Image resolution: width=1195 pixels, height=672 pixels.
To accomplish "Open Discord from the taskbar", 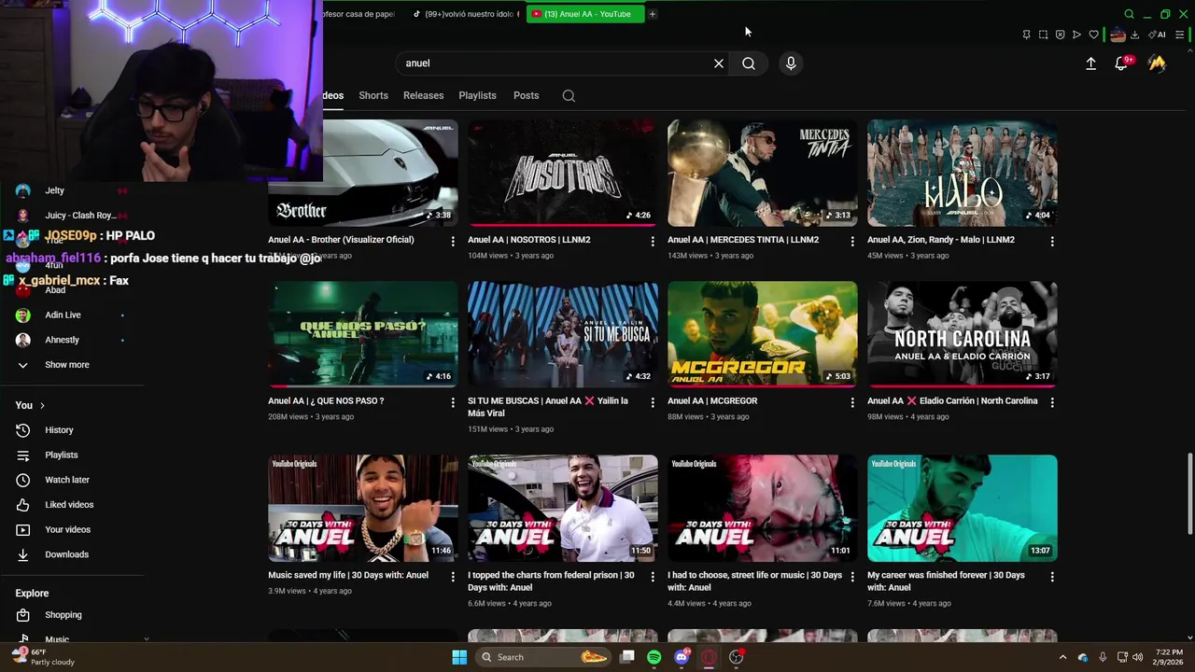I will point(682,657).
